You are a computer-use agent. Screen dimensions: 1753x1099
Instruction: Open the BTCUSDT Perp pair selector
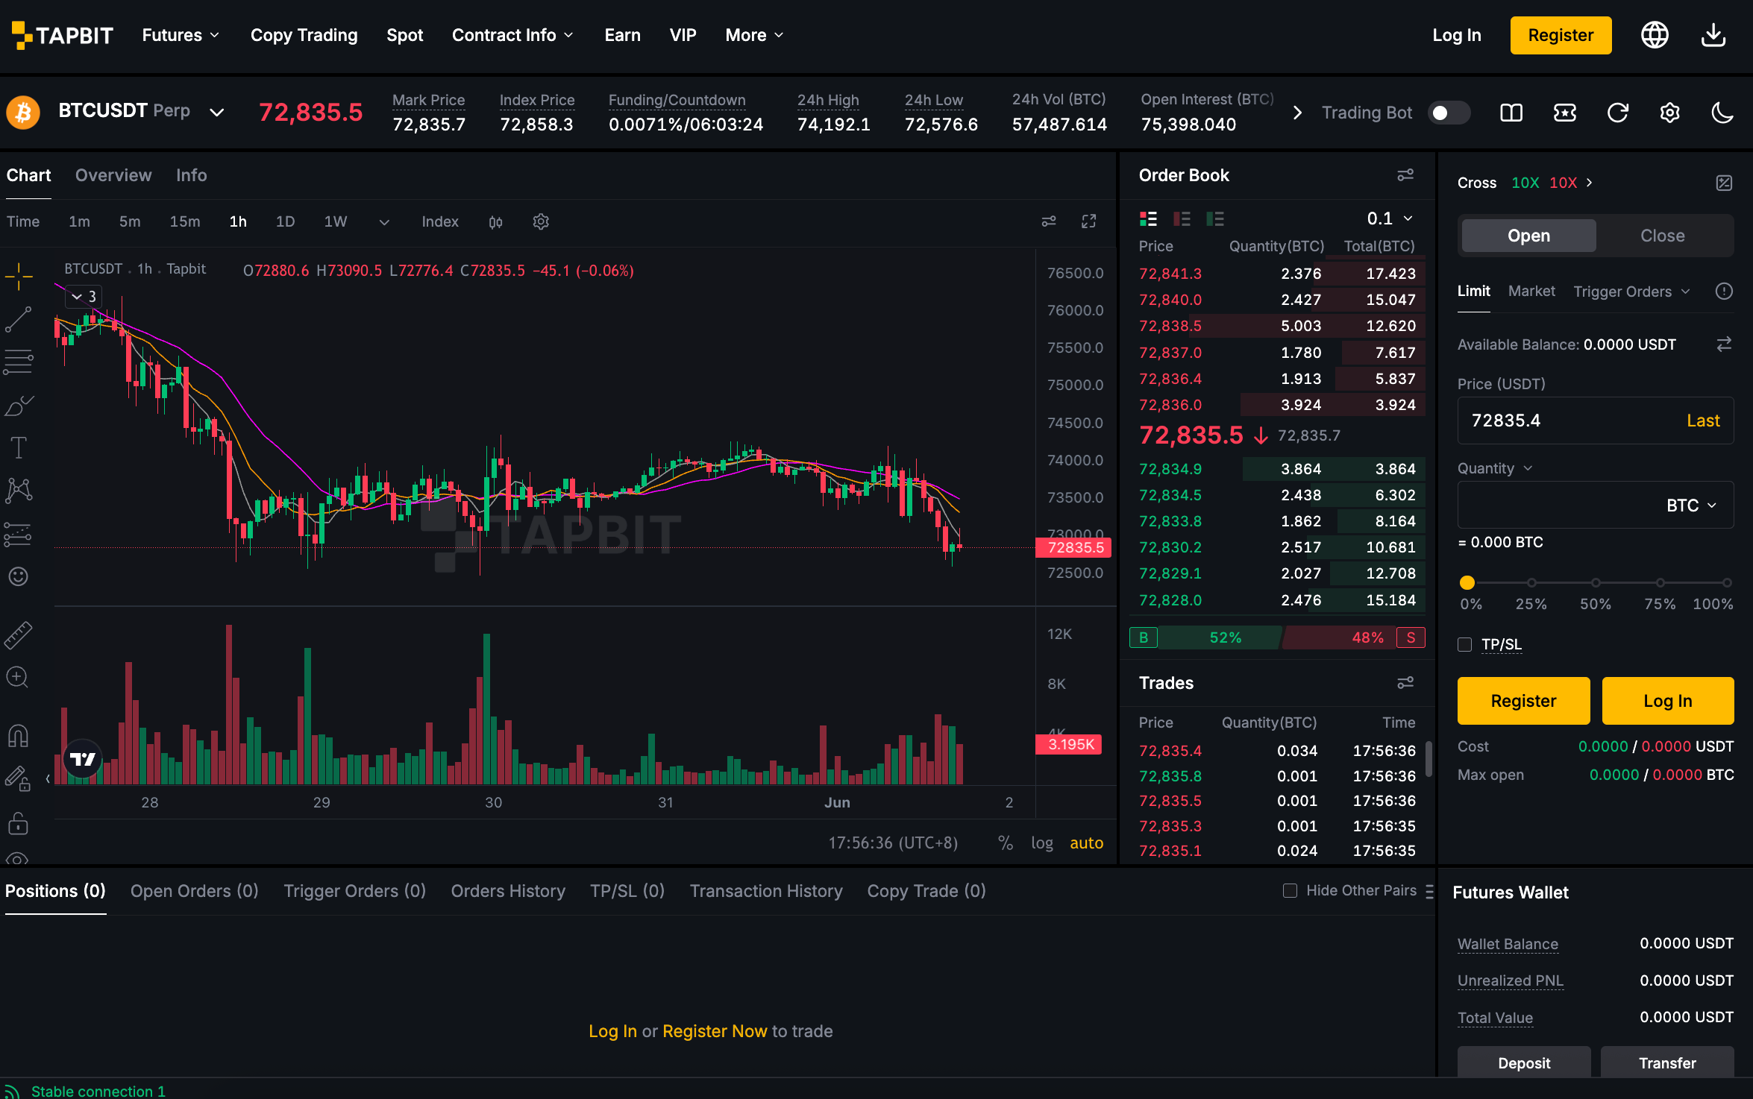141,111
